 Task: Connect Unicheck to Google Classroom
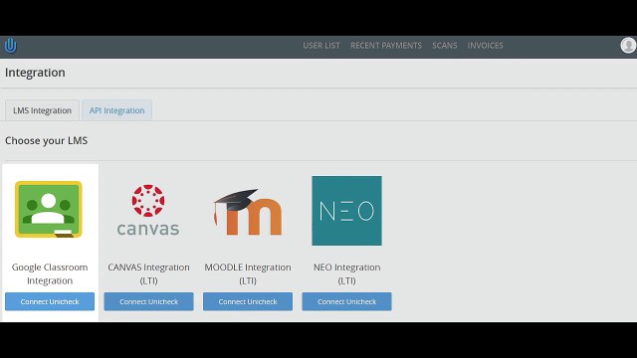(50, 301)
